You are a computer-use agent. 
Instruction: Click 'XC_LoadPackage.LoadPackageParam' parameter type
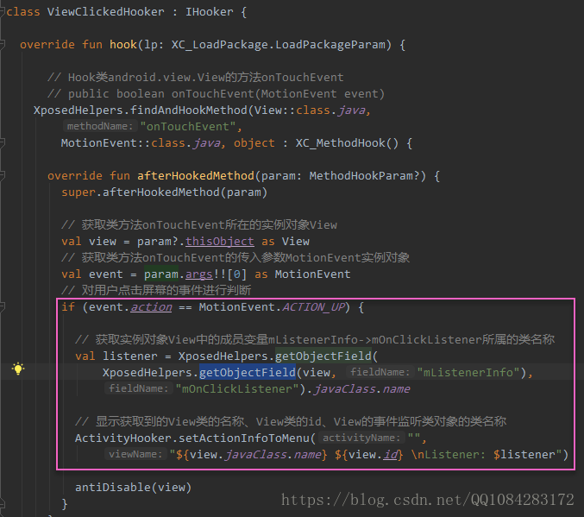click(x=279, y=45)
